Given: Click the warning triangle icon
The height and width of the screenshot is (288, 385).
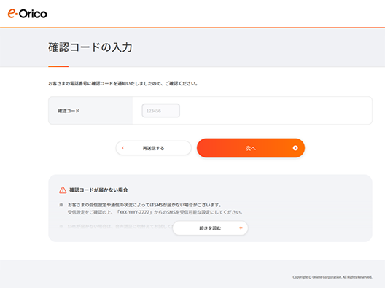Looking at the screenshot, I should coord(63,190).
